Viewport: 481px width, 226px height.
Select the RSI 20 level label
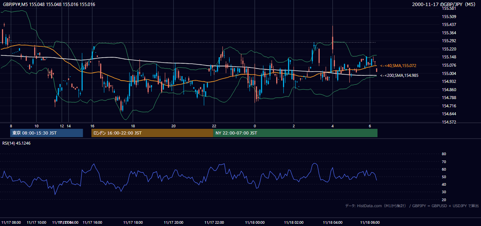tap(444, 200)
